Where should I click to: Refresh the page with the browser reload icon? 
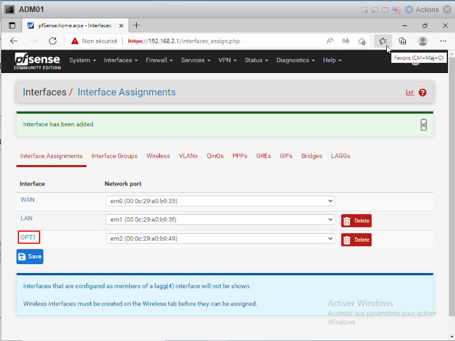[53, 41]
